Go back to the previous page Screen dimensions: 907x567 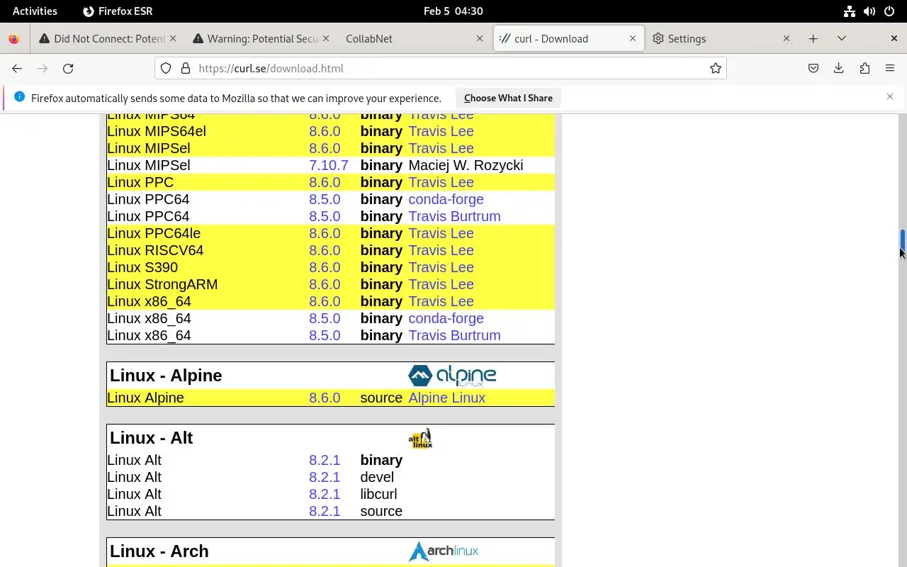[17, 68]
